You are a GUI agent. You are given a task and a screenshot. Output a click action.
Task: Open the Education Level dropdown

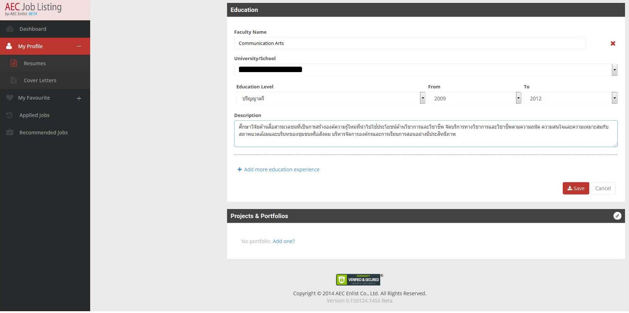pos(422,98)
